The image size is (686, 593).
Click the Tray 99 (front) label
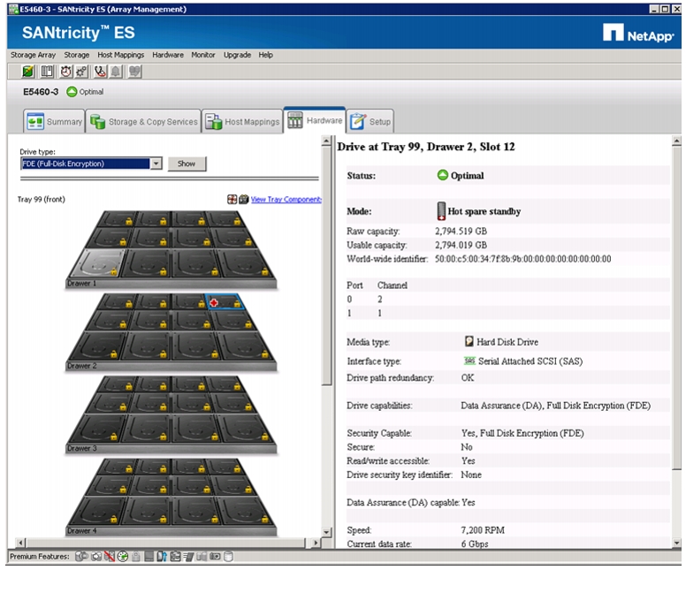[x=42, y=200]
